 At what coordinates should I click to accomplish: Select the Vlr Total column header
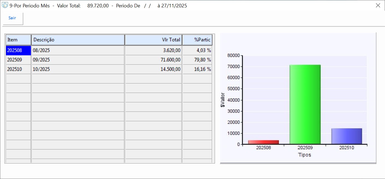[x=153, y=40]
